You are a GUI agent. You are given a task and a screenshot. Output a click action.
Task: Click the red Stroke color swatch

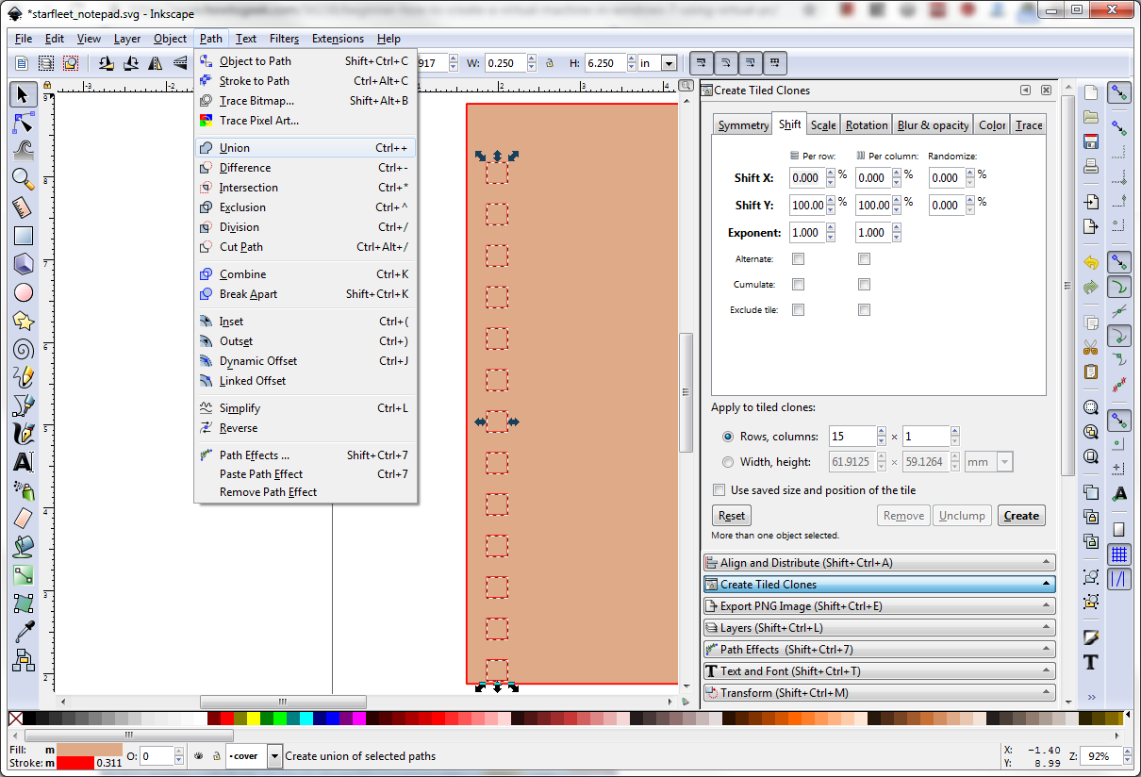click(74, 762)
